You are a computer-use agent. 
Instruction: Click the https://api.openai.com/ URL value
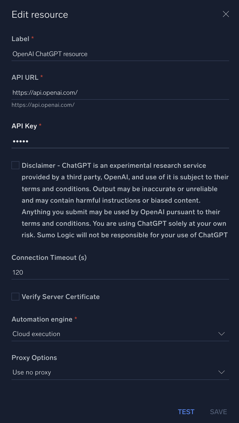45,92
